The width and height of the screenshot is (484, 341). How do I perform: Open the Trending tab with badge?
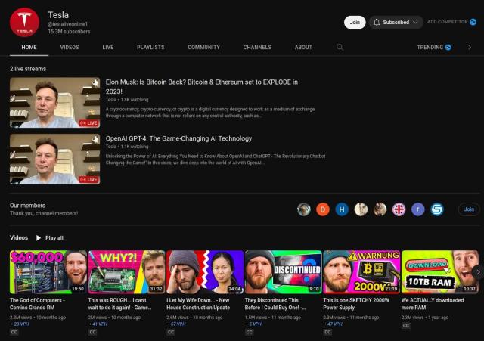pyautogui.click(x=434, y=47)
